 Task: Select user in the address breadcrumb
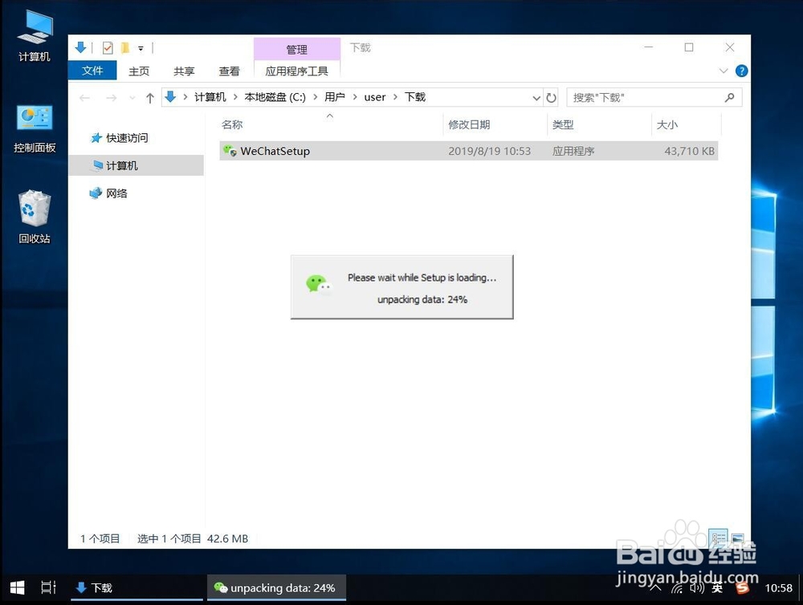(x=375, y=97)
